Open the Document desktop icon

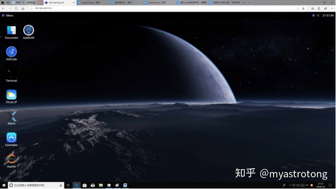point(11,32)
